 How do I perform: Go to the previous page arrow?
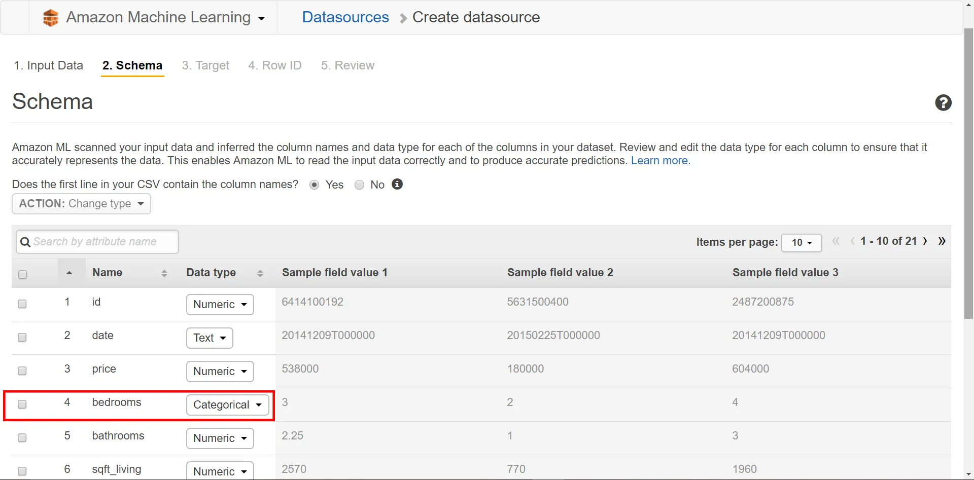[853, 241]
